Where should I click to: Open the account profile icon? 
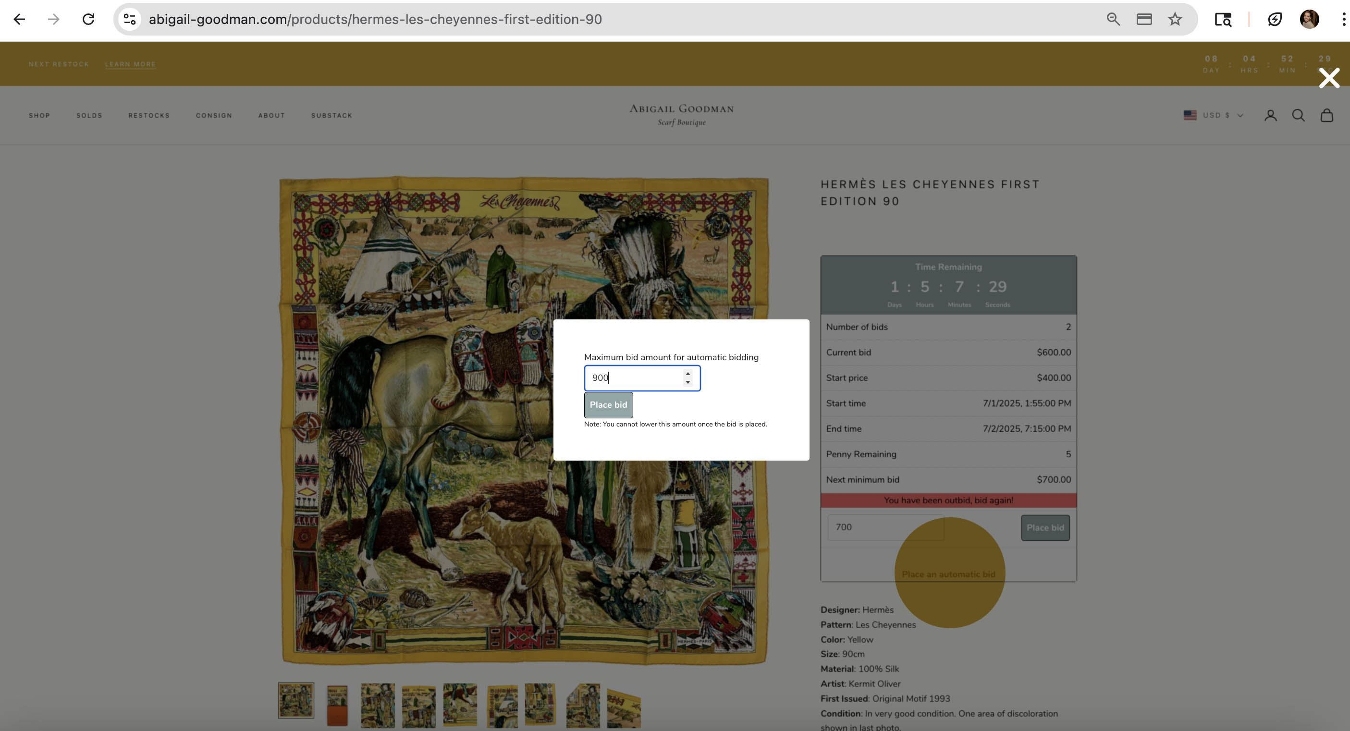(1270, 115)
